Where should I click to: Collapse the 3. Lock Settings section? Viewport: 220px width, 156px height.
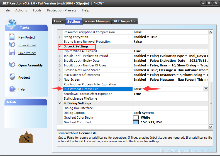(x=60, y=46)
